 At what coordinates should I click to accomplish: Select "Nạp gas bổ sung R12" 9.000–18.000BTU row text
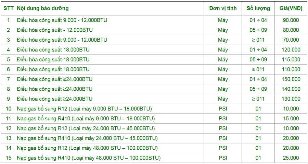(84, 109)
